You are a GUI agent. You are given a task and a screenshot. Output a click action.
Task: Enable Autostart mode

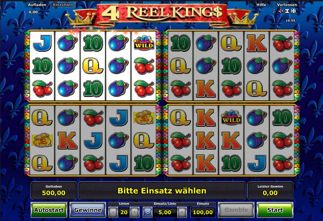(x=49, y=210)
